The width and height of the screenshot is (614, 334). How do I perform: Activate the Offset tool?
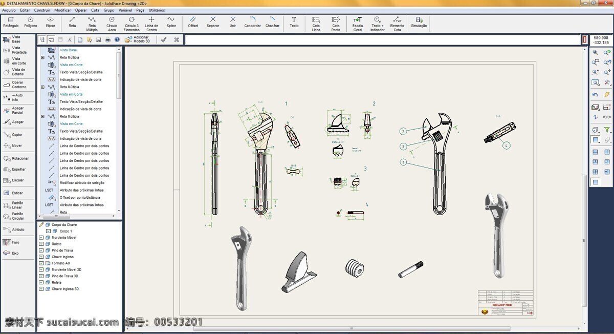[x=193, y=23]
